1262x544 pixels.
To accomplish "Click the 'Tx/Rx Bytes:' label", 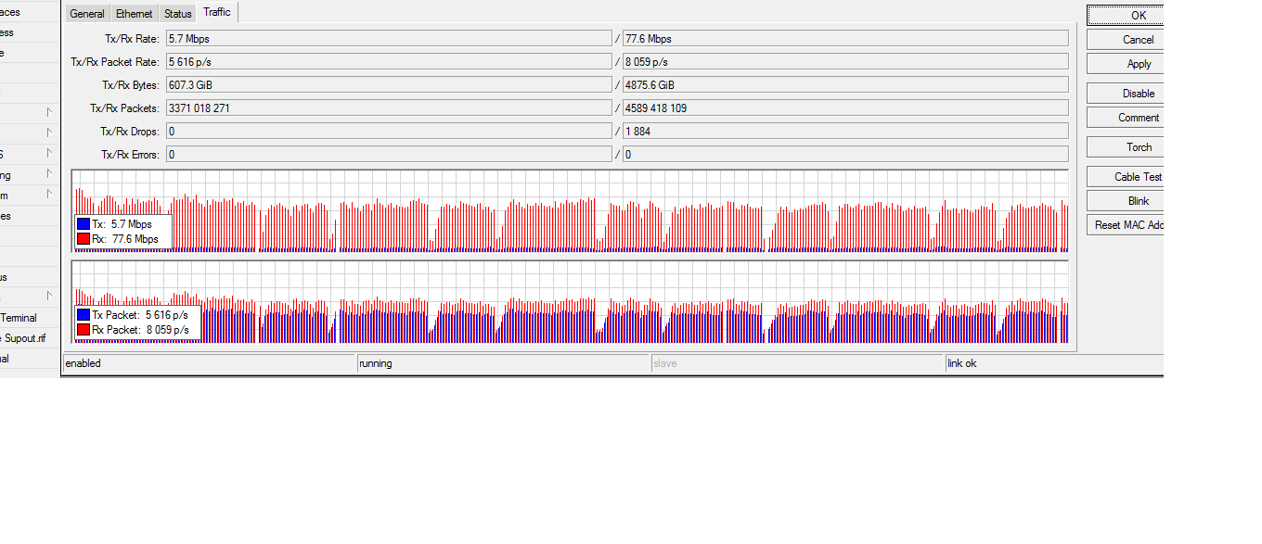I will click(131, 85).
